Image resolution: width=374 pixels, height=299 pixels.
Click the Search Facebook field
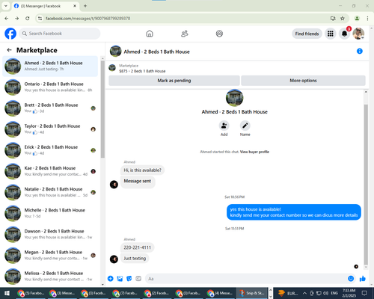pos(60,34)
